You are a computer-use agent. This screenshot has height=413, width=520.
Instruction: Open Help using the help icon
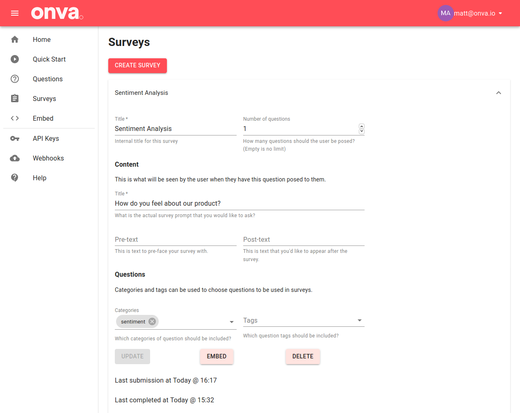(x=15, y=178)
